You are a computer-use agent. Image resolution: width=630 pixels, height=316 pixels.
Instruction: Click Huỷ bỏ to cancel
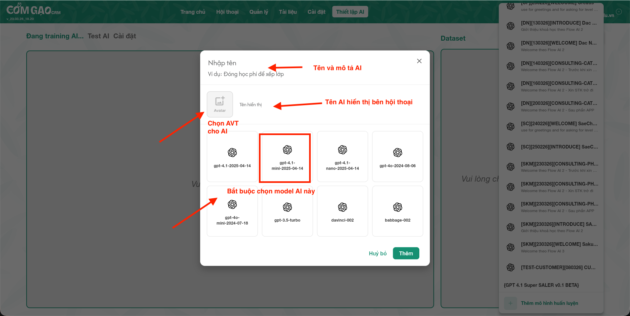(378, 253)
